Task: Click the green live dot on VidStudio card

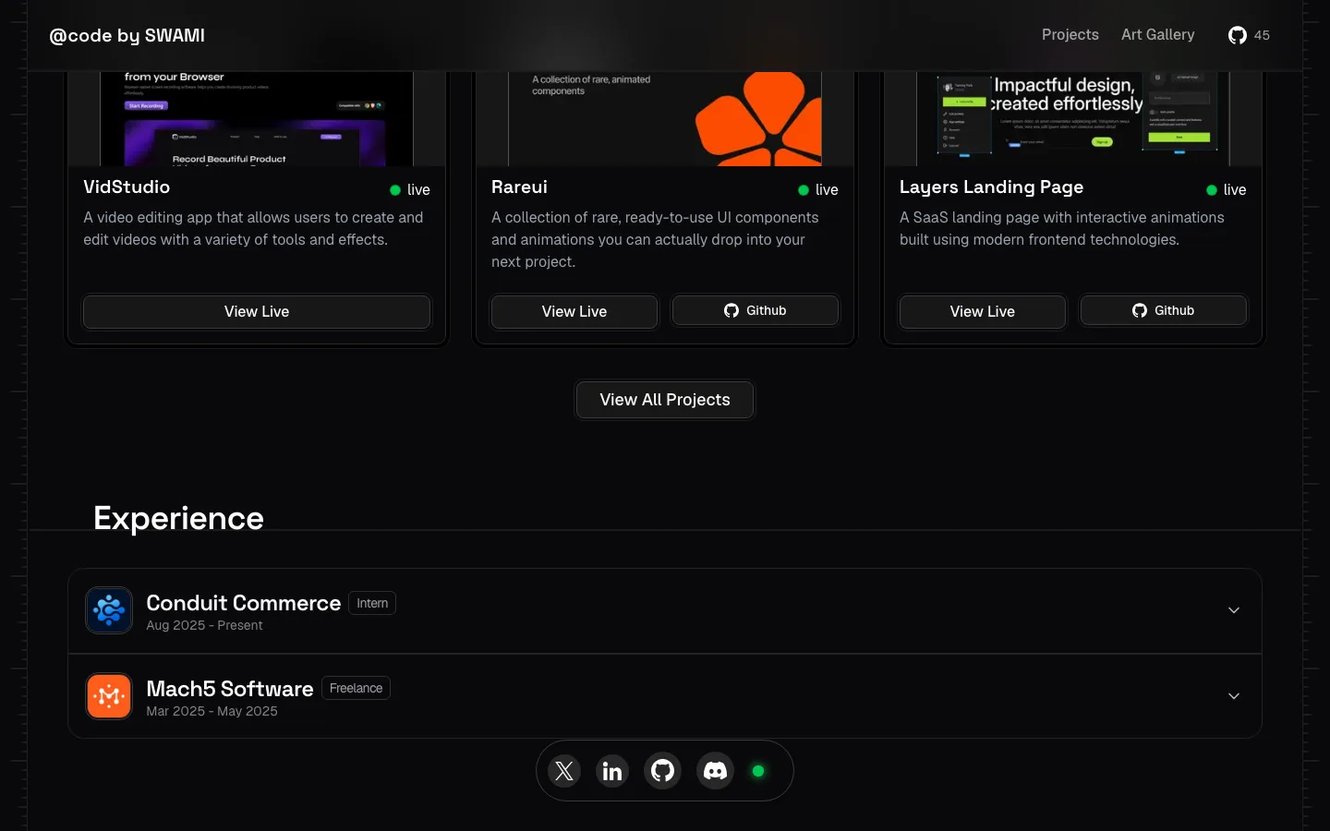Action: (x=395, y=190)
